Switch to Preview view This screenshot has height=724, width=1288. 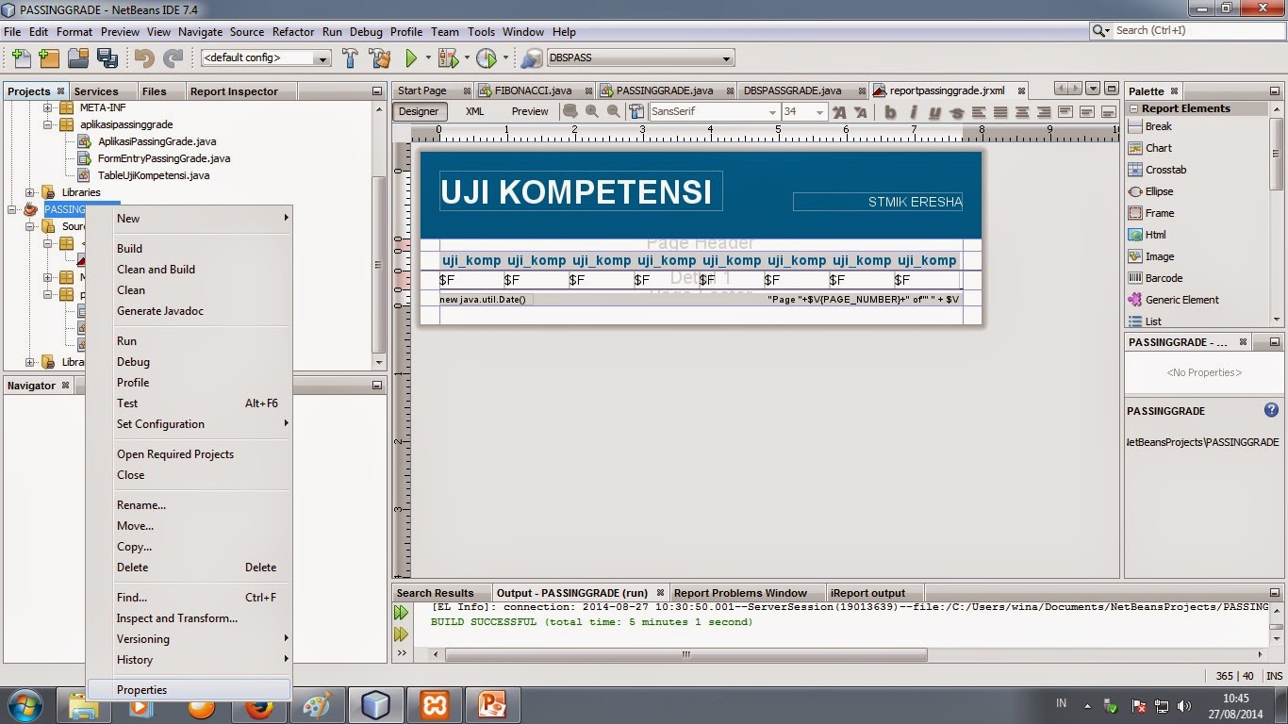click(530, 111)
